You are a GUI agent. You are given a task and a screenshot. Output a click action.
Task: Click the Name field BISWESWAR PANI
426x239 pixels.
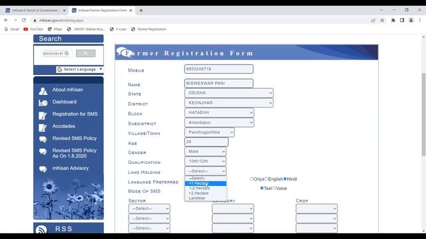coord(219,84)
